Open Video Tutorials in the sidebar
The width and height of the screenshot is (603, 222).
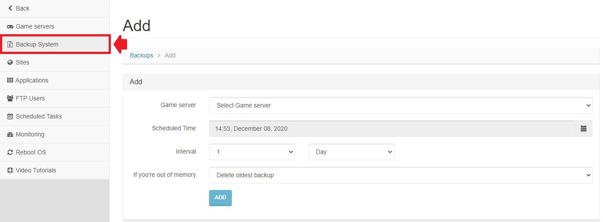click(x=54, y=170)
